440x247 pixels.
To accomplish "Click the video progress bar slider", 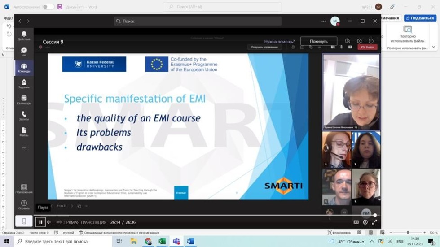I will [207, 215].
